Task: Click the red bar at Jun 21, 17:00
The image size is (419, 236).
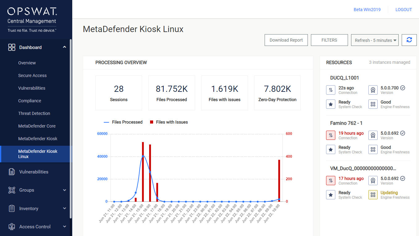Action: coord(157,192)
